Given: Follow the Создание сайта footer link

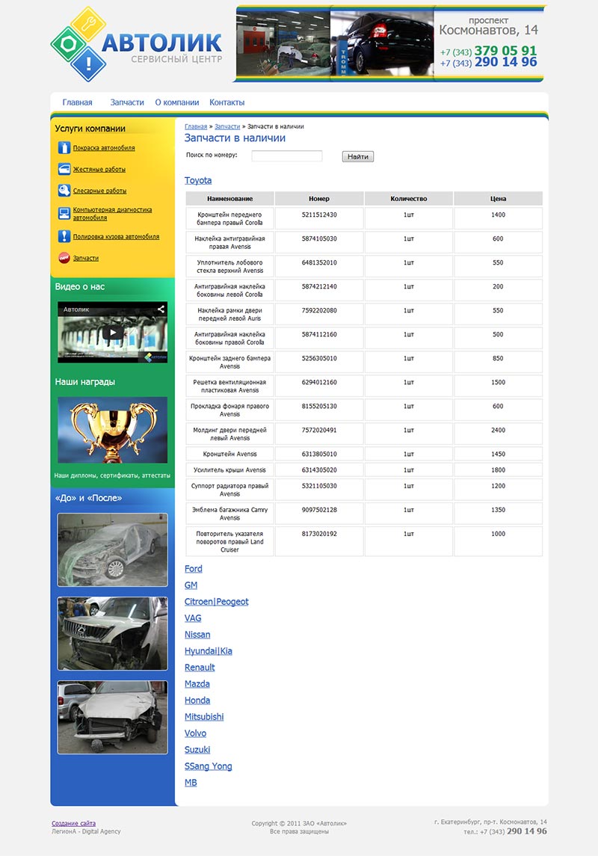Looking at the screenshot, I should point(73,823).
